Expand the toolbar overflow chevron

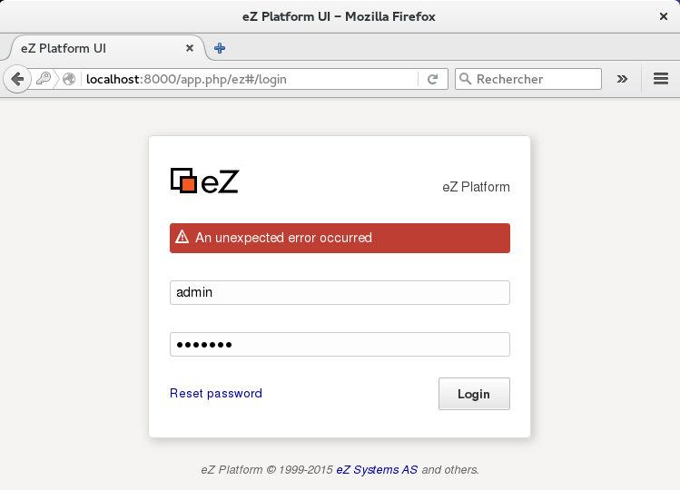pos(622,79)
